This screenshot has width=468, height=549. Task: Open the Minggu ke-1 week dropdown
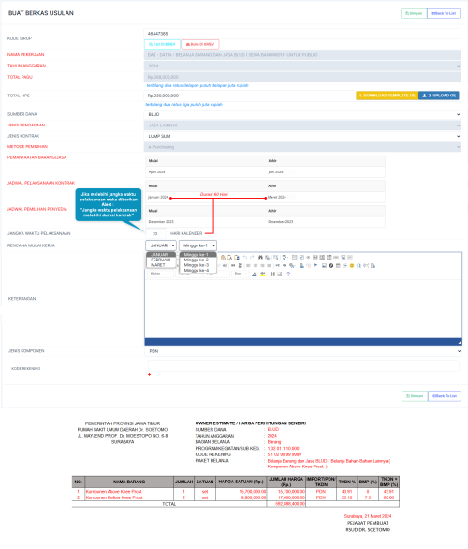[x=198, y=245]
